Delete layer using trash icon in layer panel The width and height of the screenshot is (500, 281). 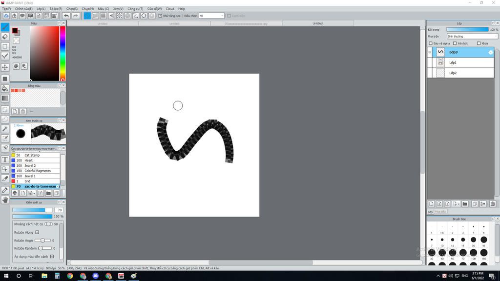pyautogui.click(x=492, y=204)
